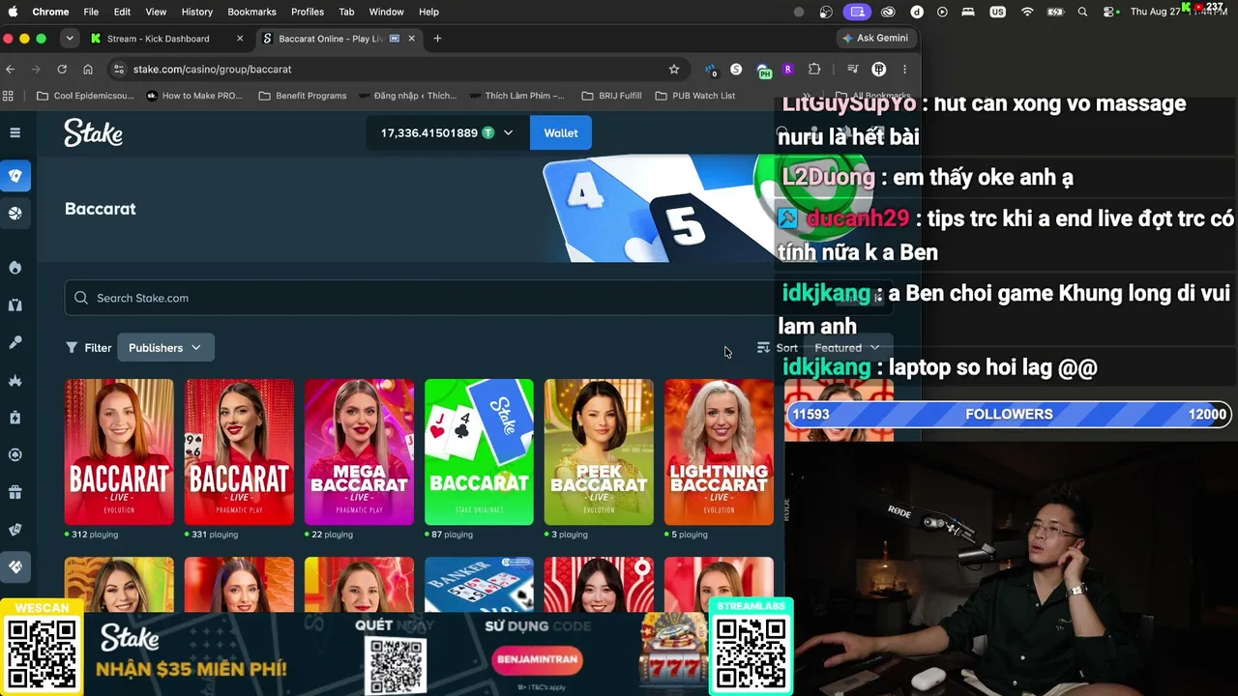Click Ask Gemini button
This screenshot has height=696, width=1238.
click(x=875, y=39)
